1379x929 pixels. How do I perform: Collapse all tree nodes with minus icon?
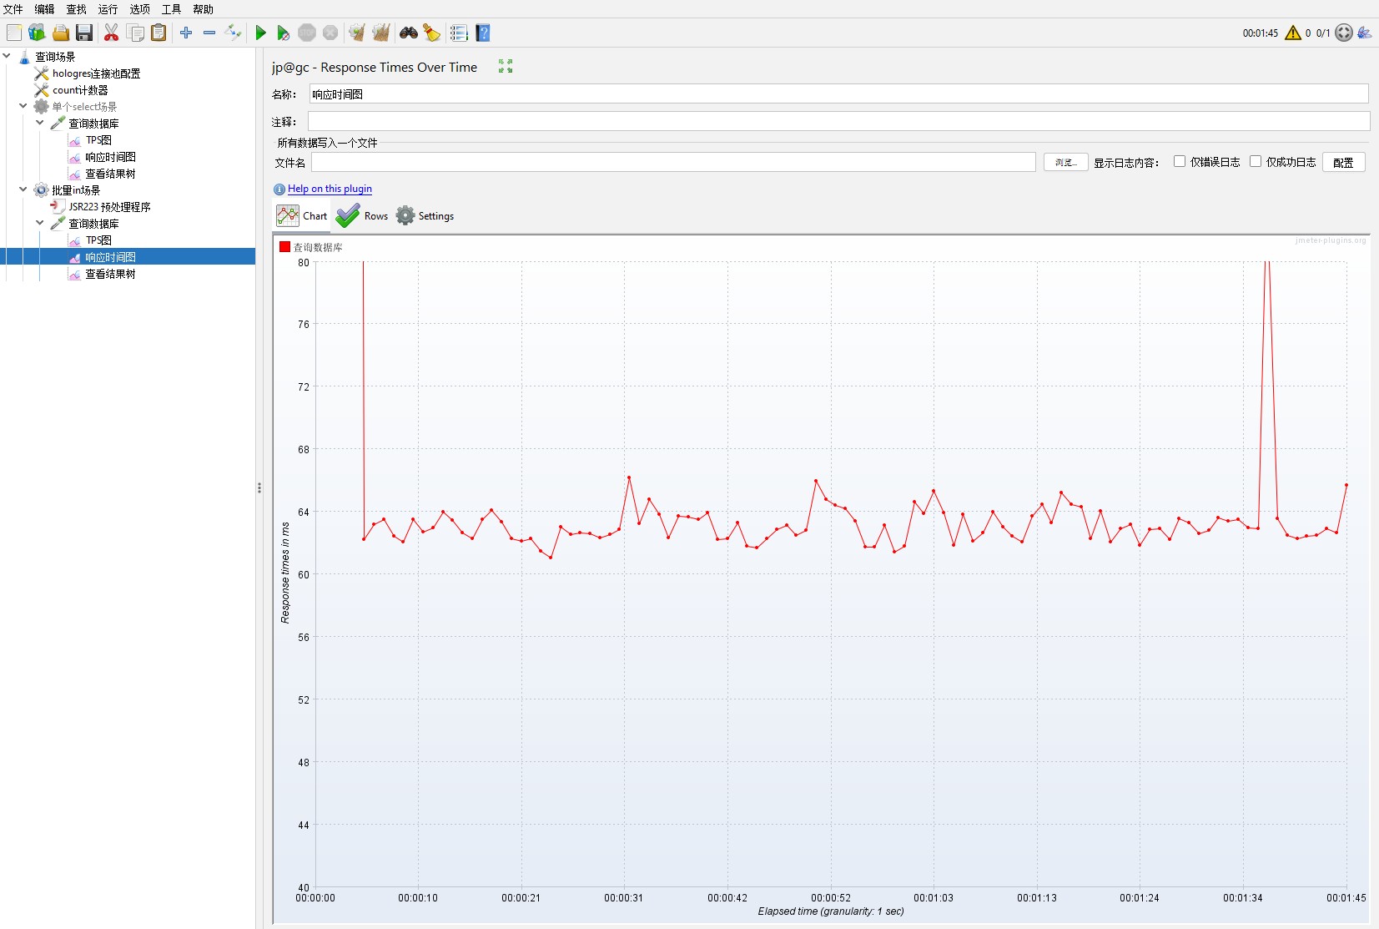209,33
